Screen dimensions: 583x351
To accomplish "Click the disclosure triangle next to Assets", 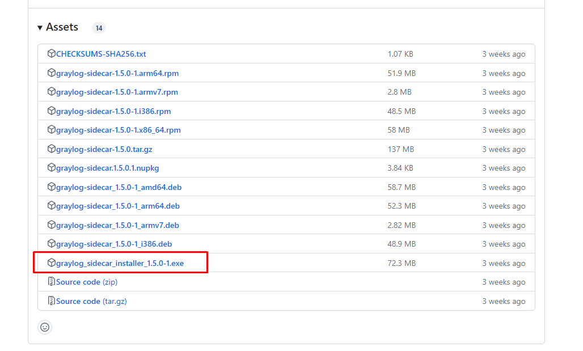I will (x=40, y=27).
